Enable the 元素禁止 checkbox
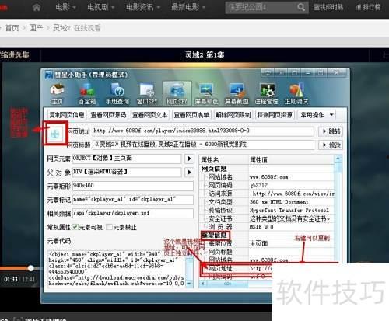 pyautogui.click(x=109, y=227)
